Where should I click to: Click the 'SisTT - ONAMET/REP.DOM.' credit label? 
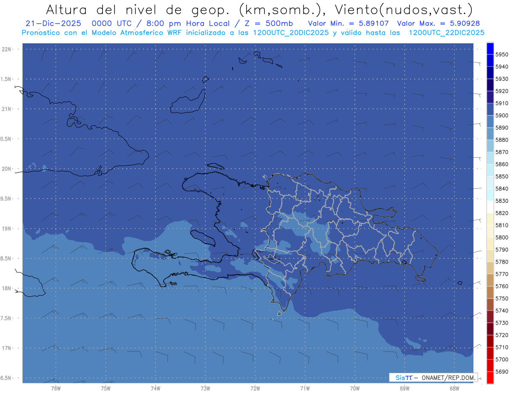pos(433,377)
